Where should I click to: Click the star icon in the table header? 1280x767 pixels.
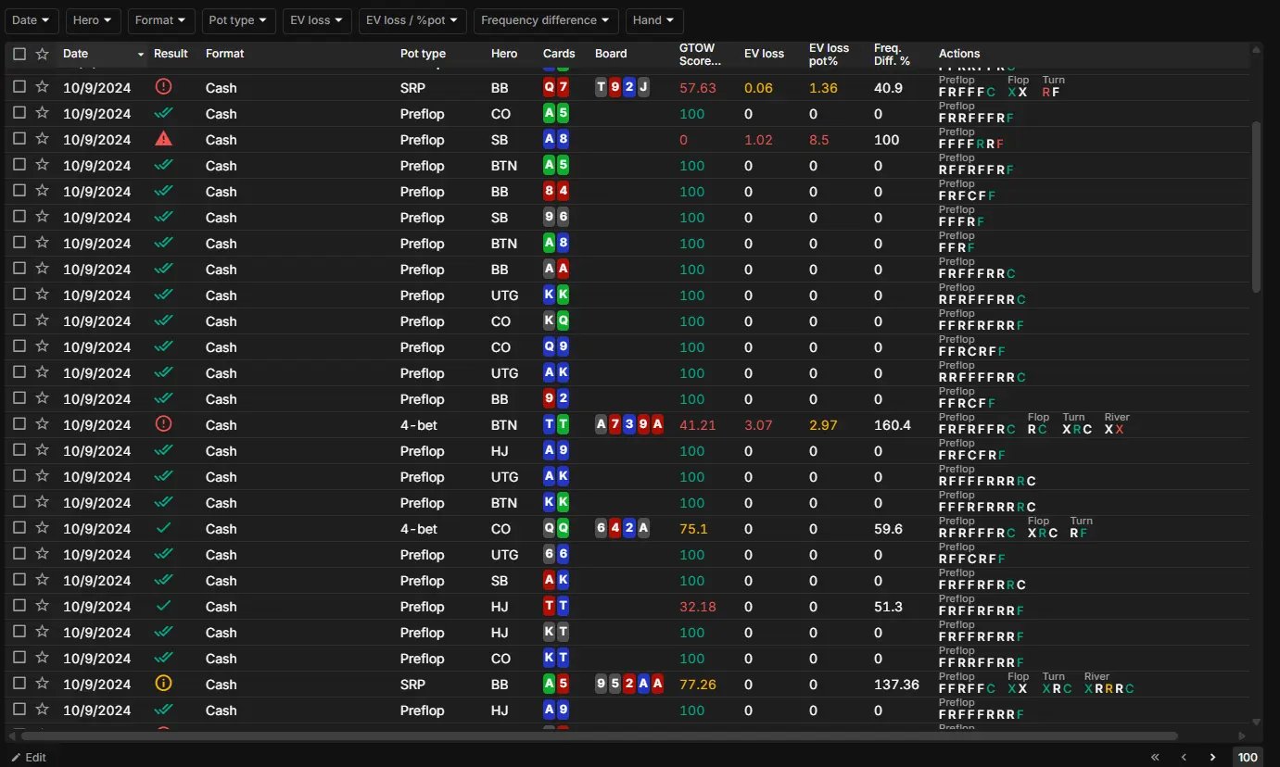[42, 54]
